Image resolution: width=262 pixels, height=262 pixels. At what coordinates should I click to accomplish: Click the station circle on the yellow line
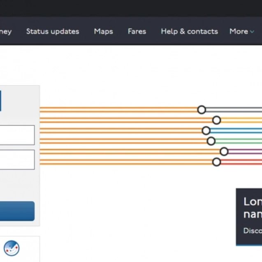216,120
